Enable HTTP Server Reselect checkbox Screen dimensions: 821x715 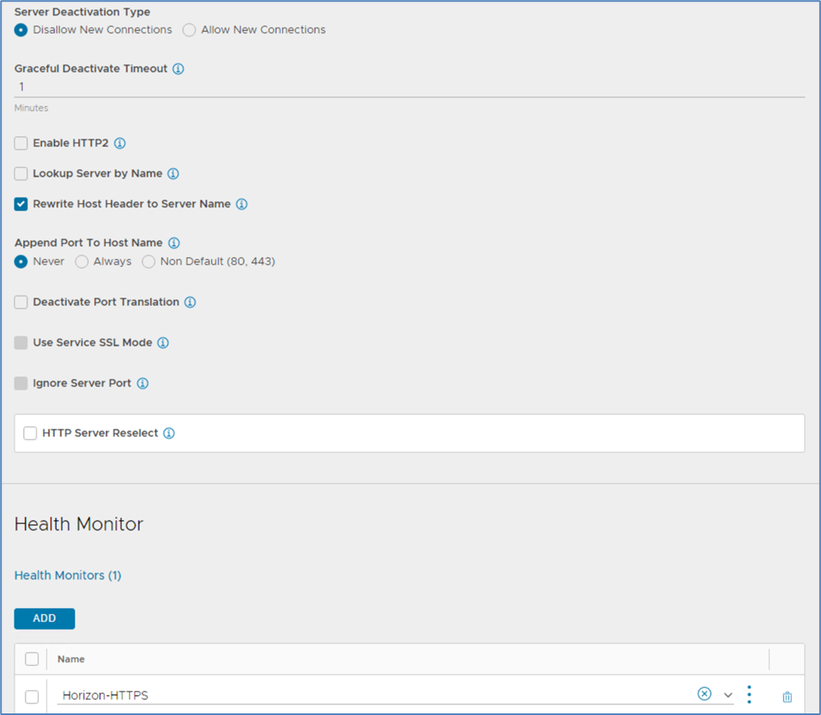pyautogui.click(x=31, y=434)
